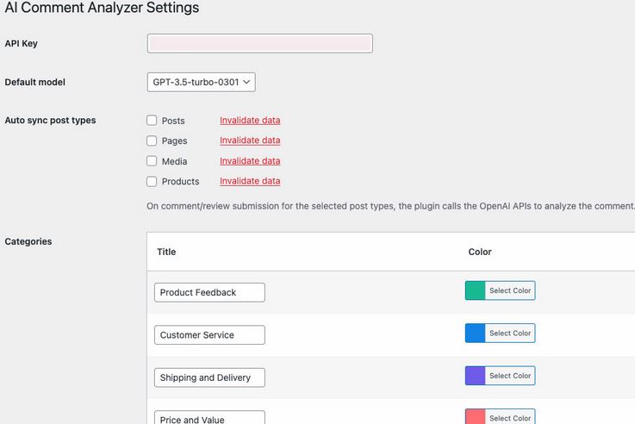635x424 pixels.
Task: Open Select Color for Shipping and Delivery
Action: 510,376
